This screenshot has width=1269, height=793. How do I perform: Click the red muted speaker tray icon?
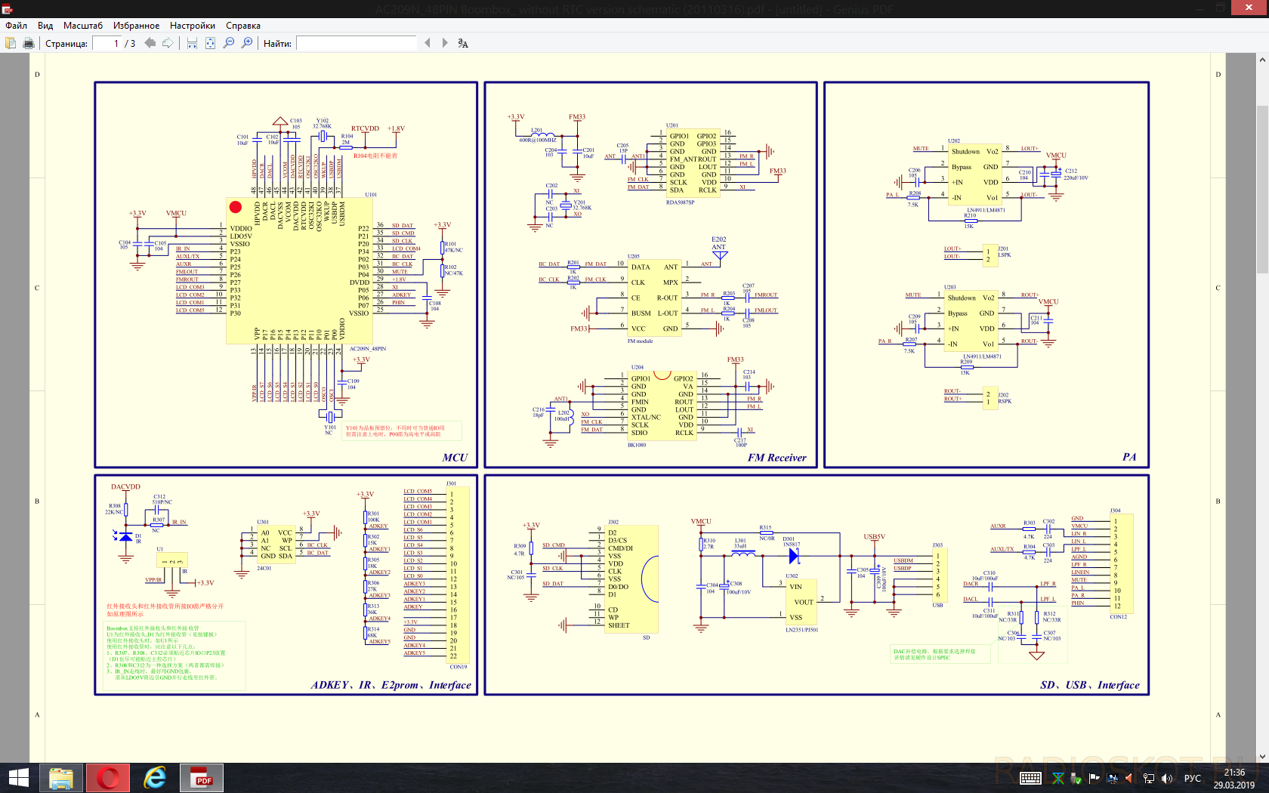[1130, 779]
